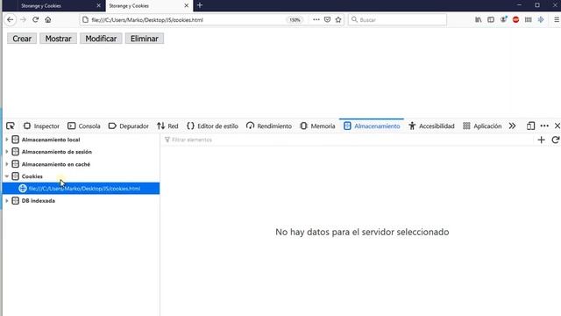
Task: Expand Almacenamiento de sesión tree node
Action: (7, 152)
